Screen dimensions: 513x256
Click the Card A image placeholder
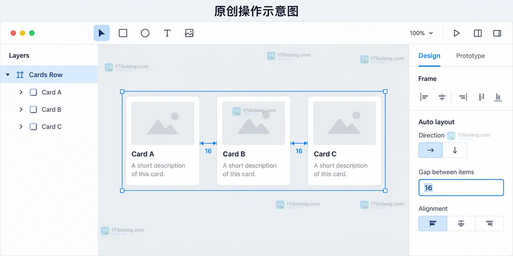click(x=163, y=123)
